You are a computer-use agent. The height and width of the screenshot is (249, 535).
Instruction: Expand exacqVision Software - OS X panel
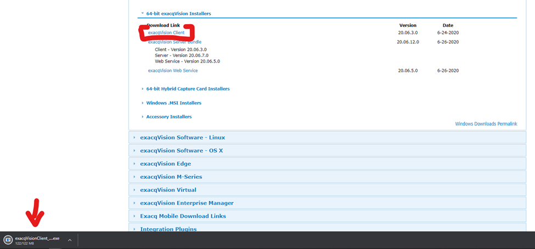point(181,151)
